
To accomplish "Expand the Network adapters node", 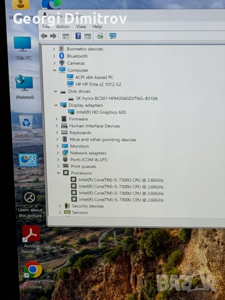I will tap(58, 153).
